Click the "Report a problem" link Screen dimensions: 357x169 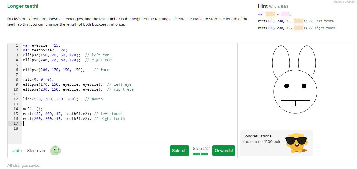pyautogui.click(x=344, y=2)
